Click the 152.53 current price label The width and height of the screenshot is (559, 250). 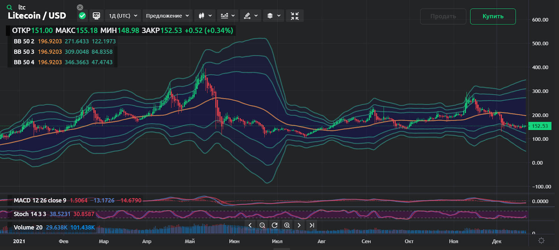pyautogui.click(x=540, y=126)
